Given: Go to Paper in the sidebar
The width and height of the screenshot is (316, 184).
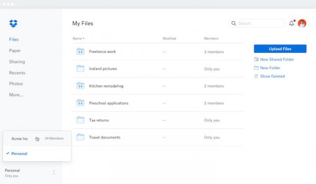Looking at the screenshot, I should pos(15,51).
